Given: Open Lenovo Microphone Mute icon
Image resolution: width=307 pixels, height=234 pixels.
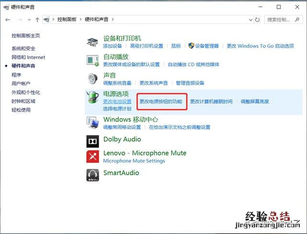Looking at the screenshot, I should tap(93, 156).
